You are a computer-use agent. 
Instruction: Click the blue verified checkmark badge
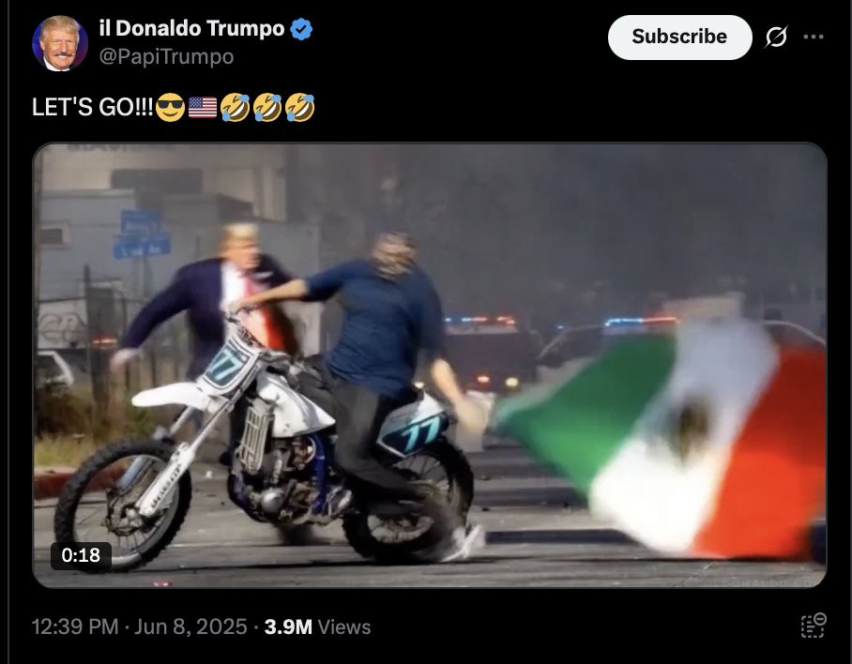[301, 29]
